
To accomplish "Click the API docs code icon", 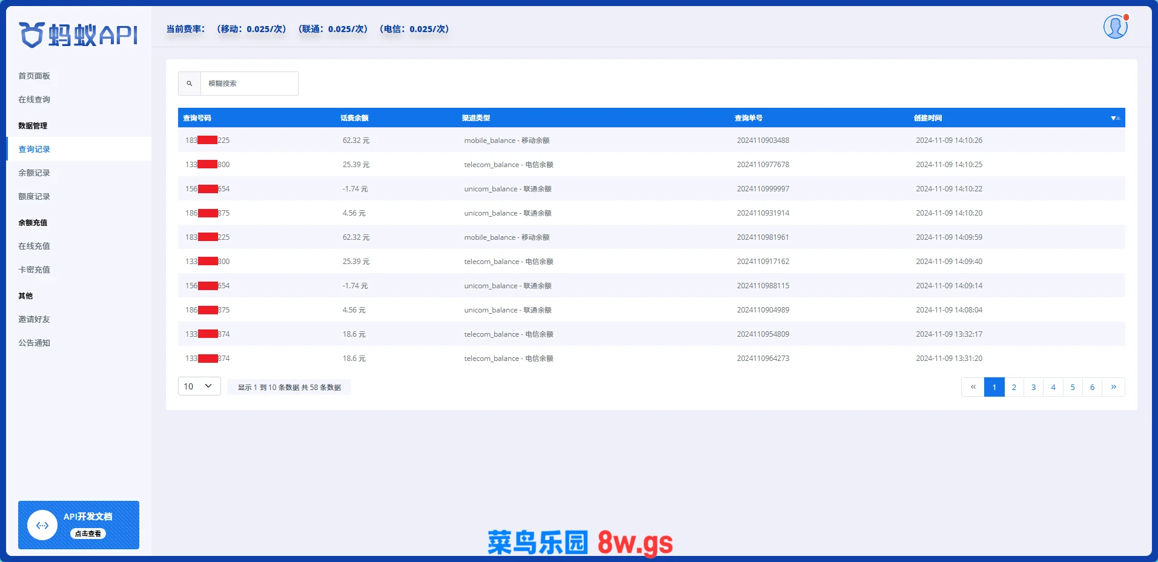I will click(x=42, y=526).
